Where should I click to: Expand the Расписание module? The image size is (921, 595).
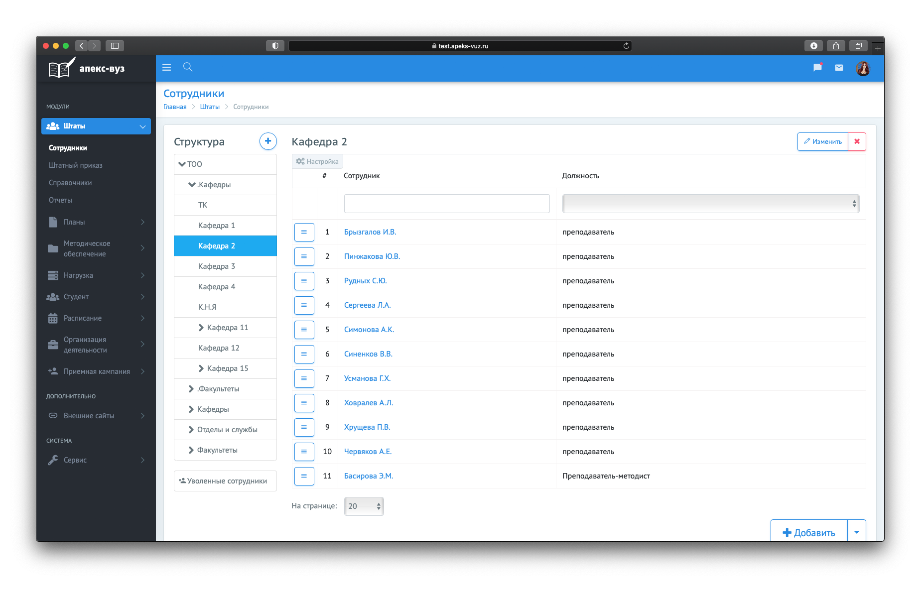[96, 318]
